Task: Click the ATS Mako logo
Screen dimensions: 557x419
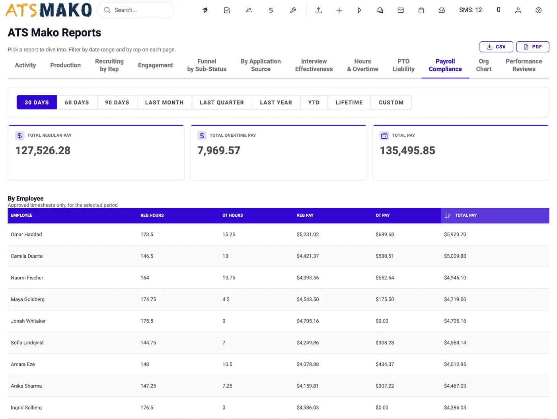Action: [49, 10]
